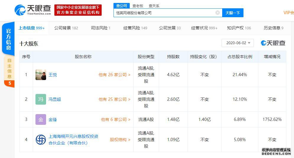Open the 公司发展 33 tab
294x158 pixels.
tap(170, 28)
